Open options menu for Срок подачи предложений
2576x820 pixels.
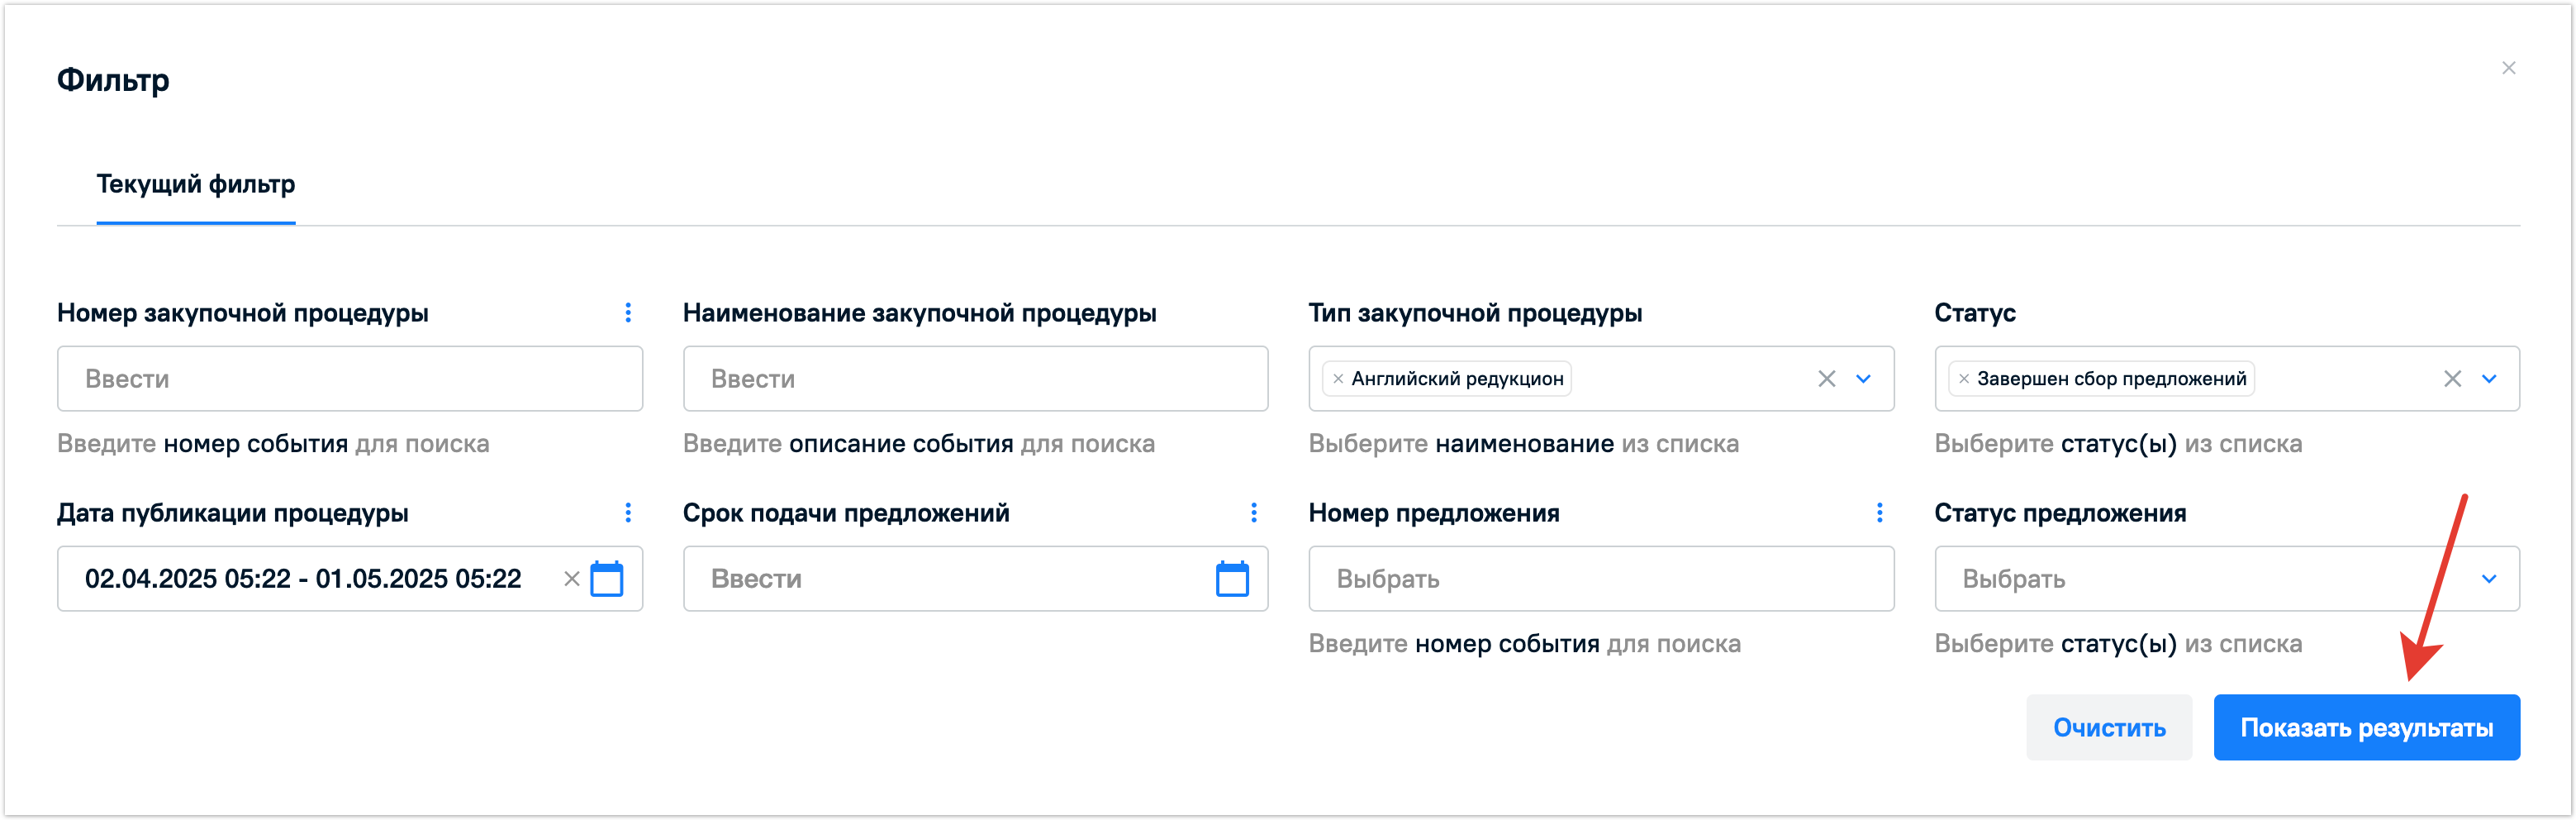1253,513
